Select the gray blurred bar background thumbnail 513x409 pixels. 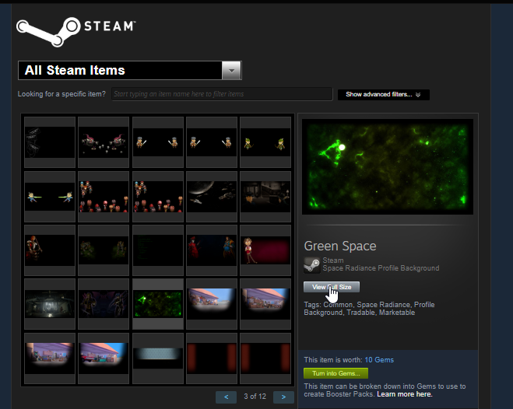(x=158, y=358)
